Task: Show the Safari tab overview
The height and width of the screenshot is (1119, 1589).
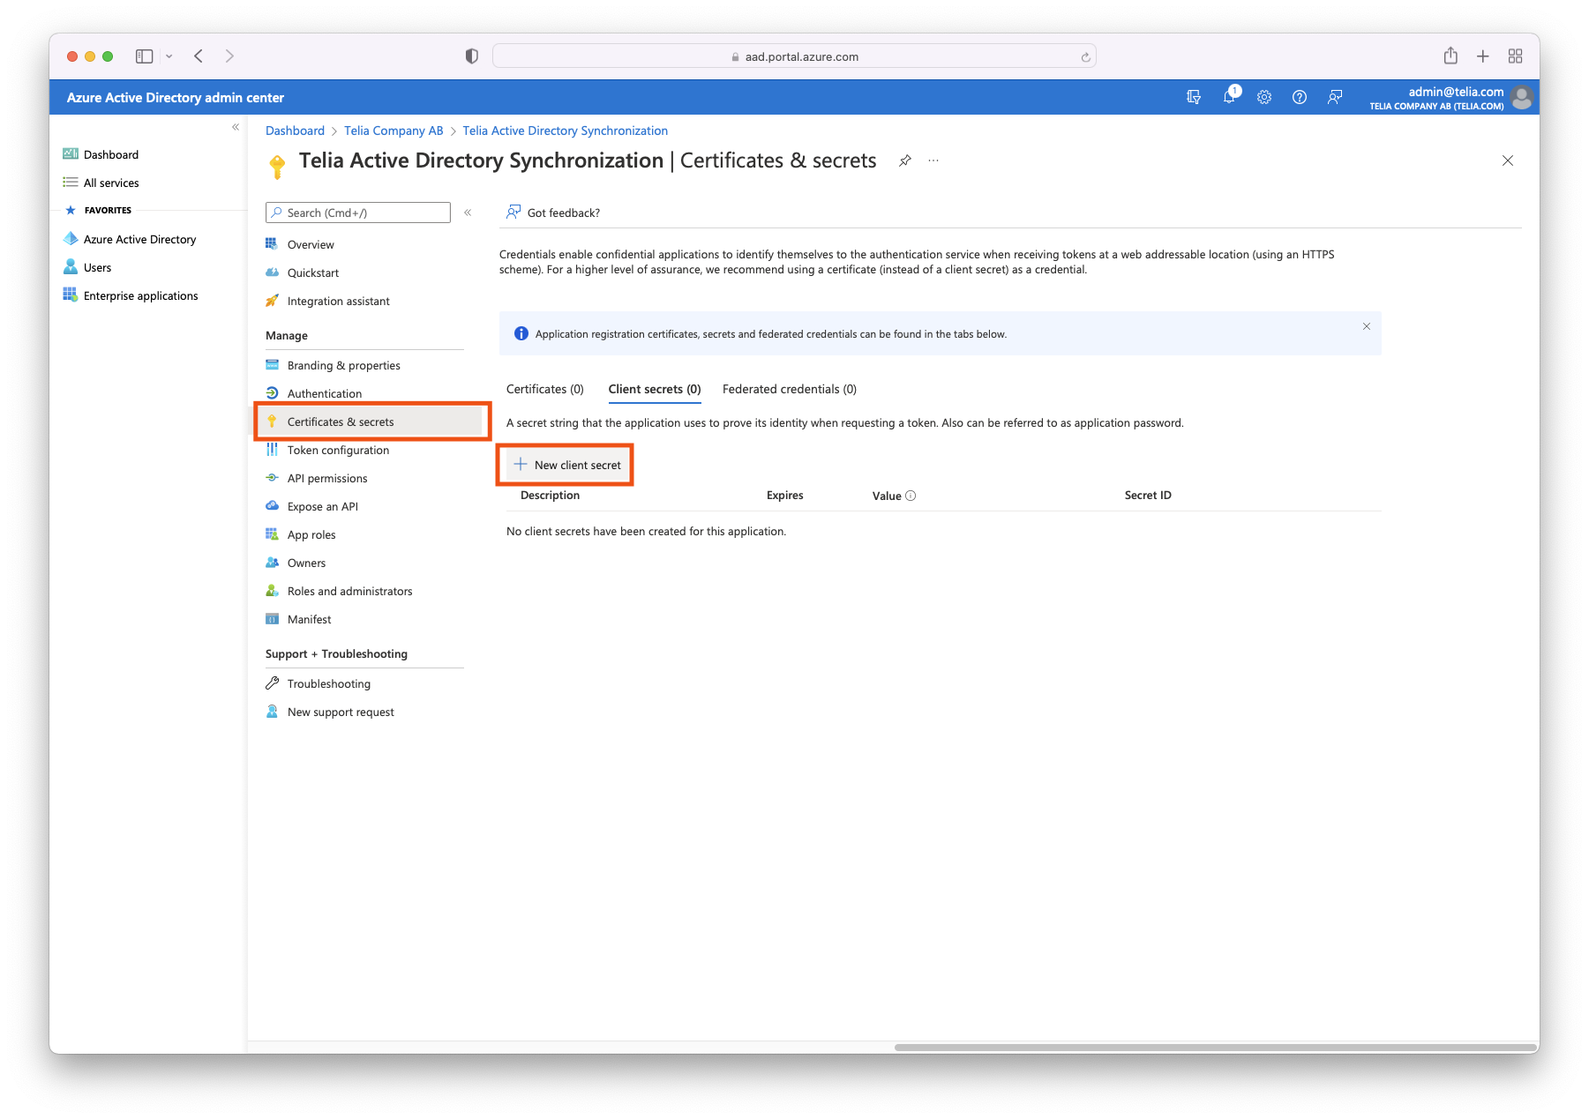Action: pyautogui.click(x=1516, y=56)
